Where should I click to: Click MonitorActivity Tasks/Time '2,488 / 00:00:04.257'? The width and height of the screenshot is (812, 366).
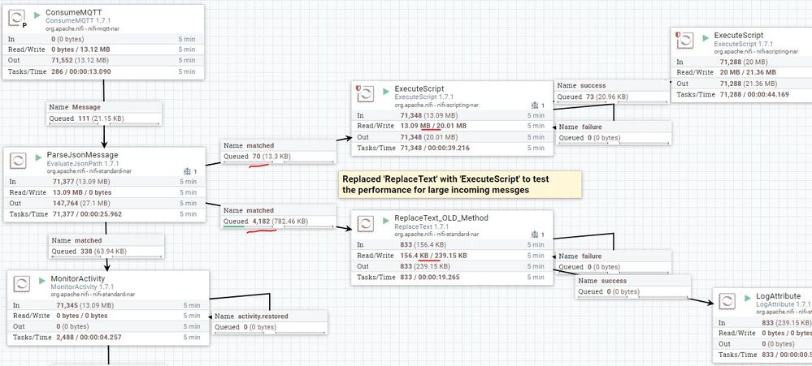tap(89, 338)
